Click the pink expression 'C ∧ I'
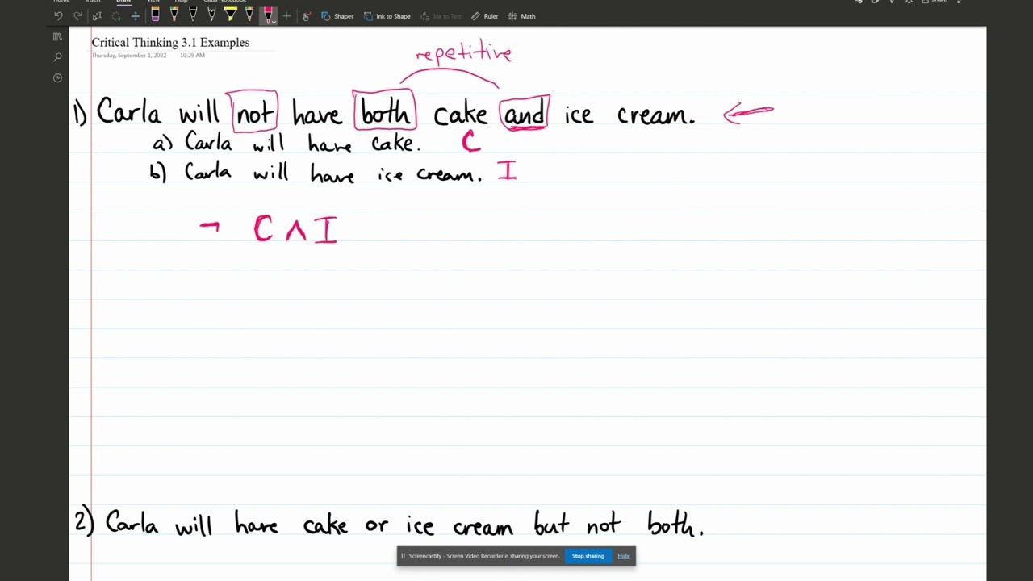1033x581 pixels. pyautogui.click(x=295, y=229)
